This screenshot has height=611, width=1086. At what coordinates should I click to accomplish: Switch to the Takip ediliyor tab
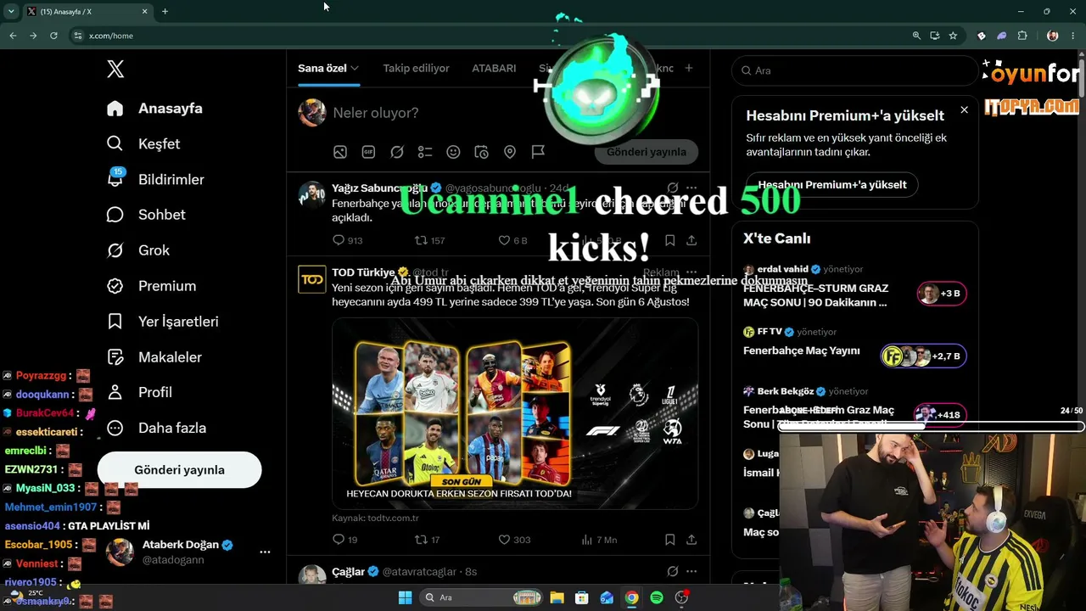tap(416, 68)
